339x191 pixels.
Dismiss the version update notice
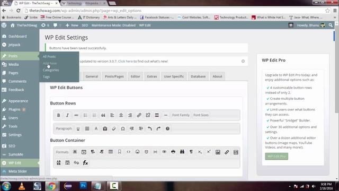(243, 62)
